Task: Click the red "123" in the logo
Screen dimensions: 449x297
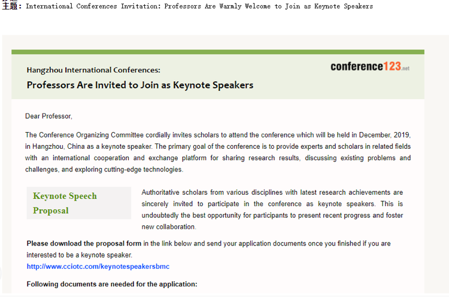Action: (392, 66)
